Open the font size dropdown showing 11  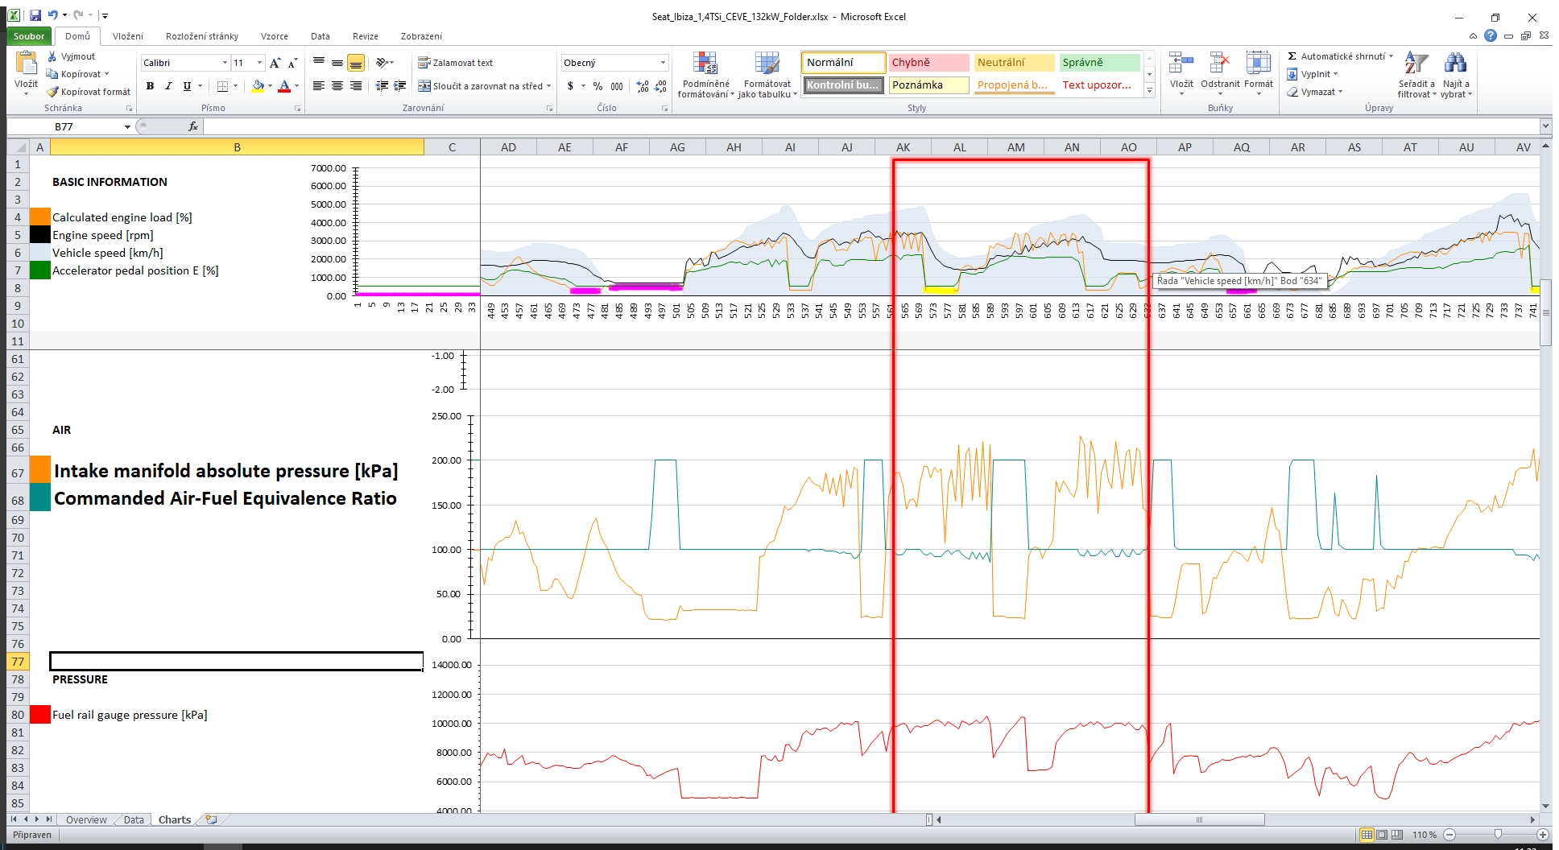coord(259,63)
